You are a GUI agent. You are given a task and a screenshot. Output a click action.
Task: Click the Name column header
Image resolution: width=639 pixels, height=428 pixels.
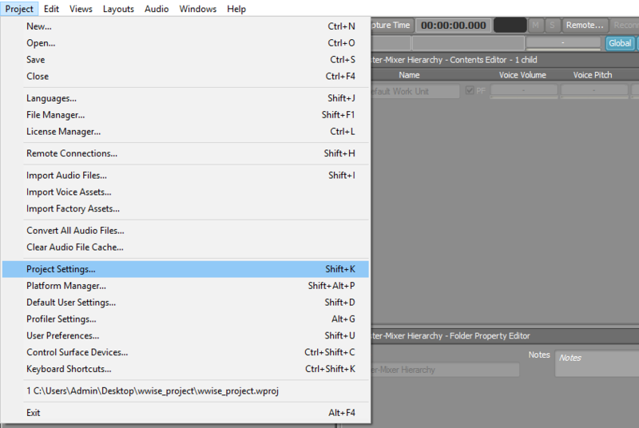coord(409,75)
